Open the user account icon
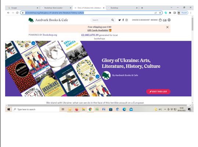This screenshot has width=198, height=147. pos(169,20)
